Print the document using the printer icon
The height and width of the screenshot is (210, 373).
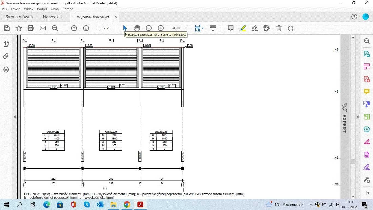click(x=31, y=28)
